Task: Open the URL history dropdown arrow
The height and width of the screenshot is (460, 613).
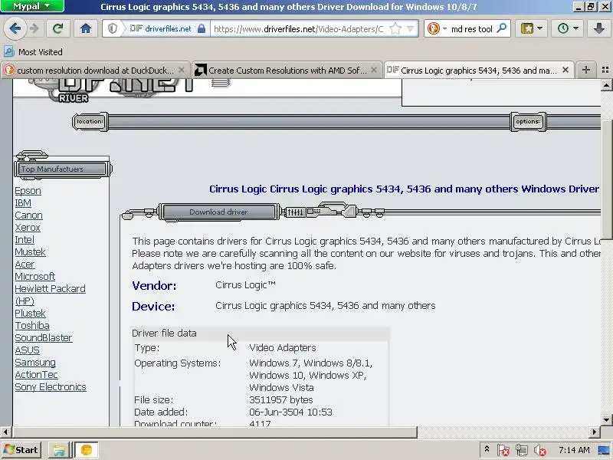Action: click(410, 28)
